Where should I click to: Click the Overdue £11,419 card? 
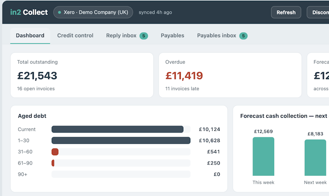pyautogui.click(x=230, y=75)
